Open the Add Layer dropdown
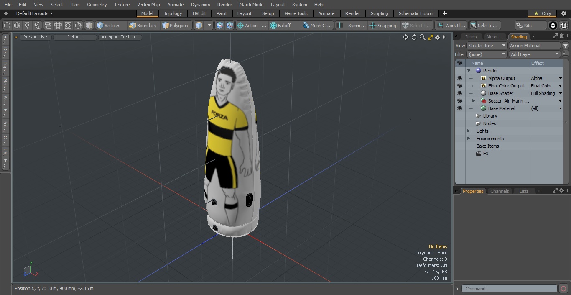This screenshot has height=295, width=571. click(x=534, y=54)
